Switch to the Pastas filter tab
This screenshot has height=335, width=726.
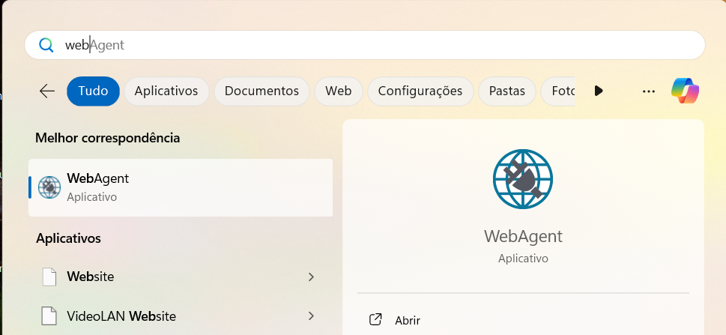pos(507,91)
